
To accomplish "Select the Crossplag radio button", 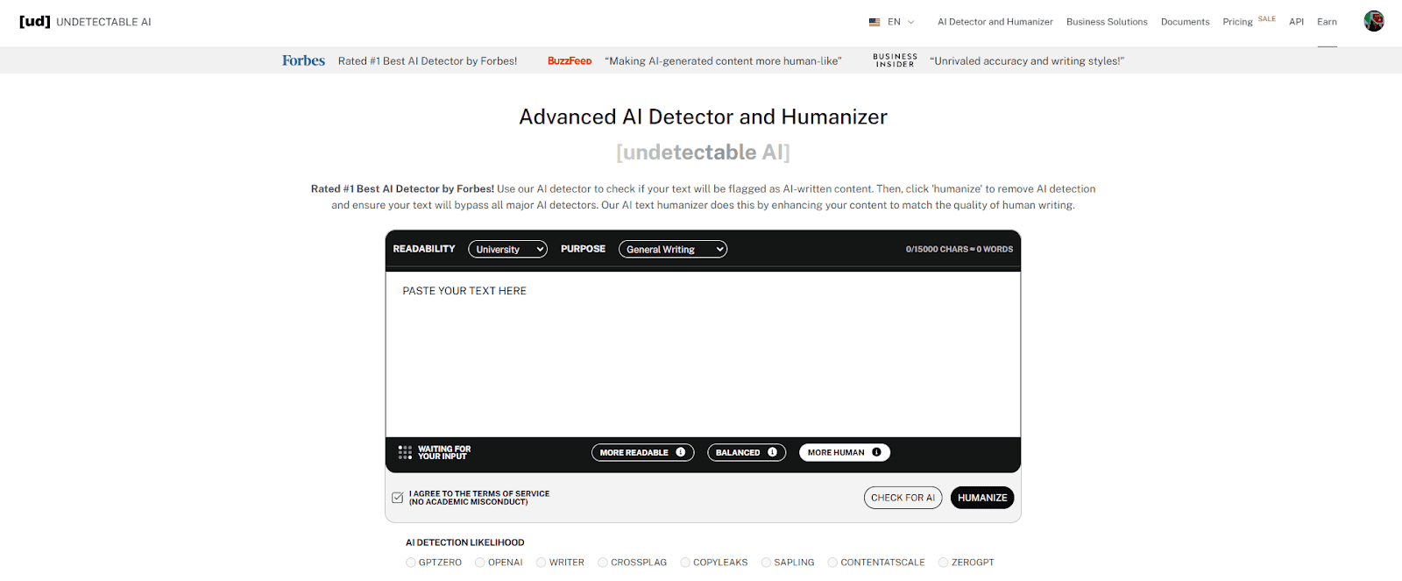I will point(603,563).
